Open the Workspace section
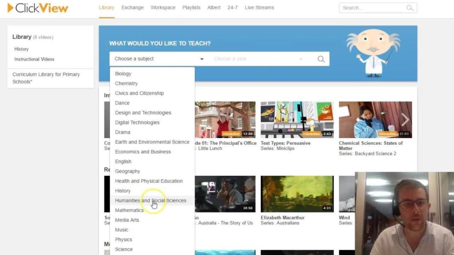 (163, 7)
